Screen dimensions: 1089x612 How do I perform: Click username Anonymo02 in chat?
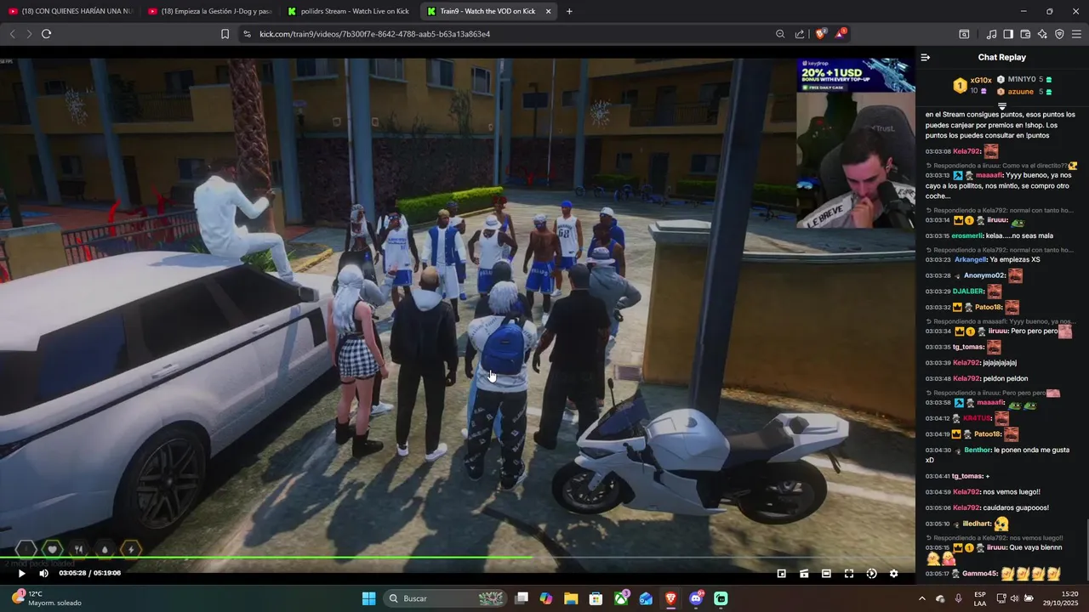[984, 275]
